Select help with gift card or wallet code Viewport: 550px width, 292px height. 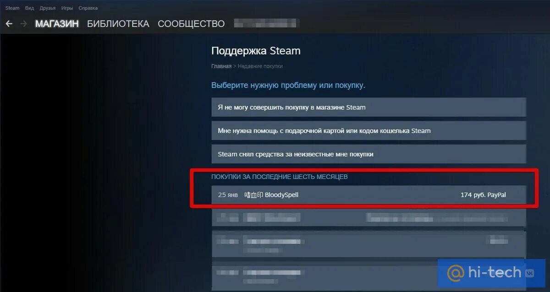coord(368,130)
